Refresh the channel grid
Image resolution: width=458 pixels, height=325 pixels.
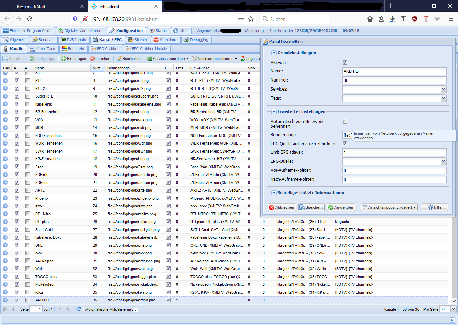pos(78,309)
